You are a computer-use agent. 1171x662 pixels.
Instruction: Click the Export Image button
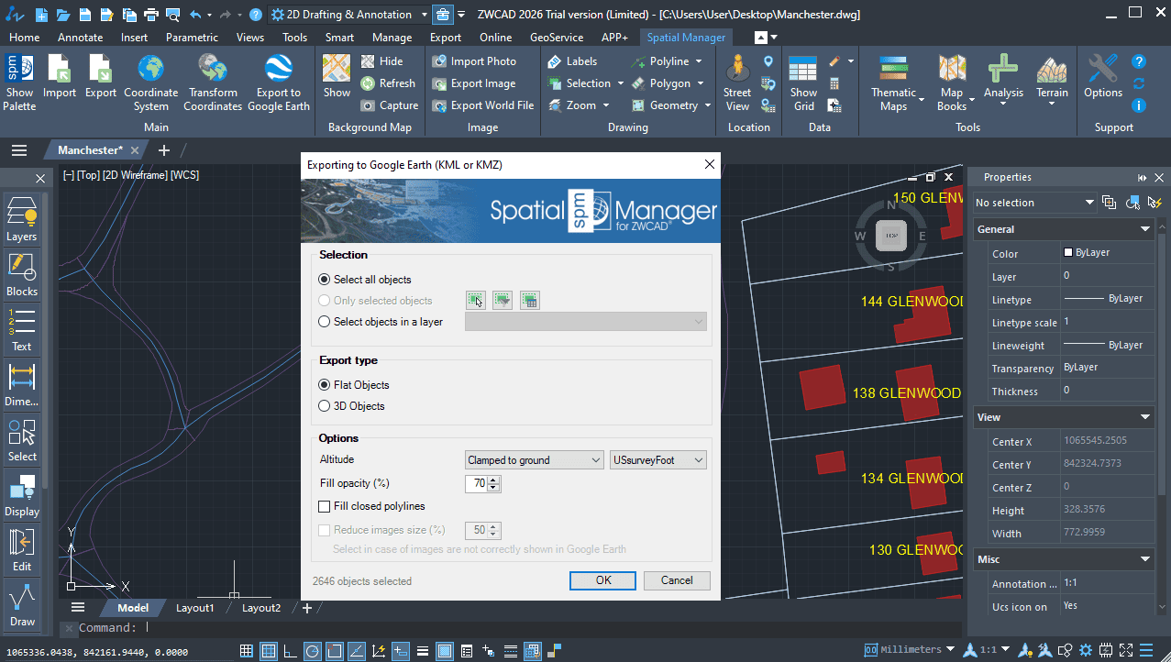click(473, 83)
